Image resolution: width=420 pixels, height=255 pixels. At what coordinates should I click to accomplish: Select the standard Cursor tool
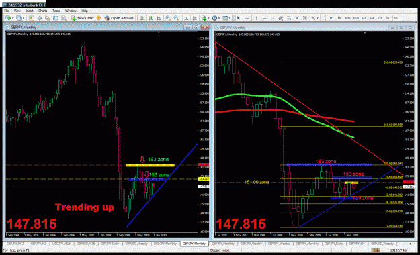239,18
